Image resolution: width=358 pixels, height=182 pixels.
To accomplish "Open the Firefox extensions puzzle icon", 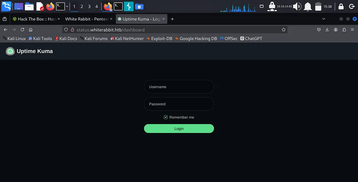I will point(344,30).
